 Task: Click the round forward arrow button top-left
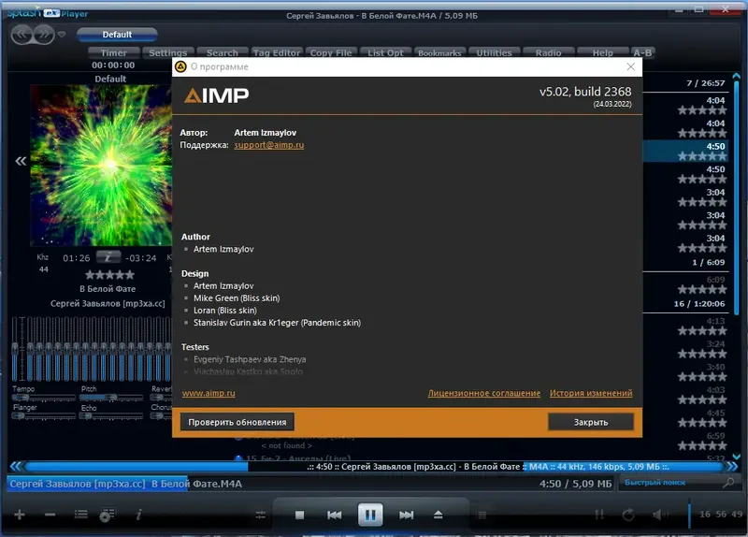44,35
